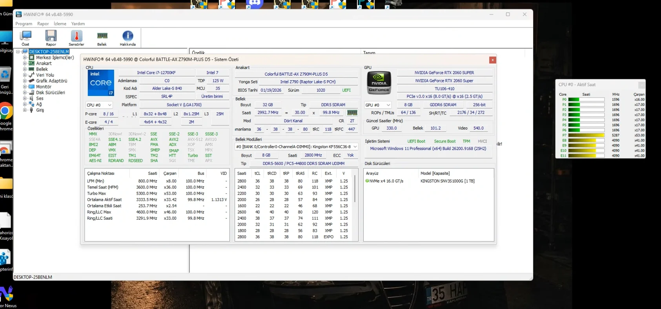Open the Rapor menu
The width and height of the screenshot is (661, 309).
[x=43, y=24]
